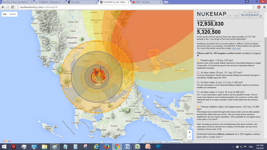Switch to the DTM - YouTube tab

tap(147, 2)
